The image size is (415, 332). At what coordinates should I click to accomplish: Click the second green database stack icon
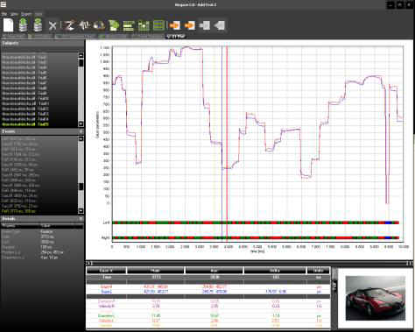click(x=38, y=25)
